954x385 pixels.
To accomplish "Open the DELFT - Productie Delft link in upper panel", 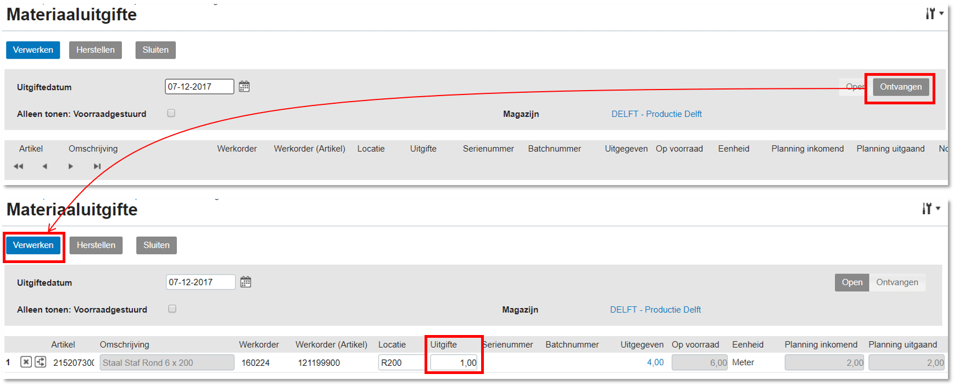I will (656, 114).
